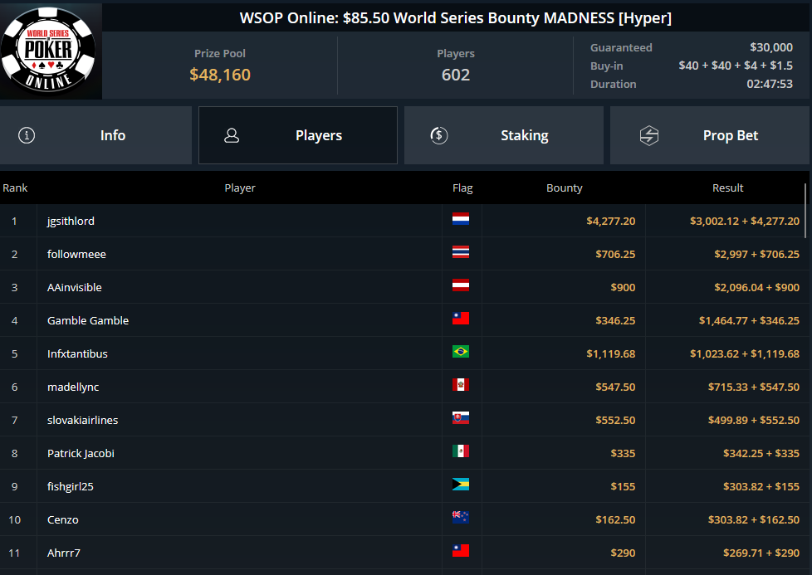Viewport: 812px width, 575px height.
Task: Click rank number 8 in the table
Action: tap(14, 453)
